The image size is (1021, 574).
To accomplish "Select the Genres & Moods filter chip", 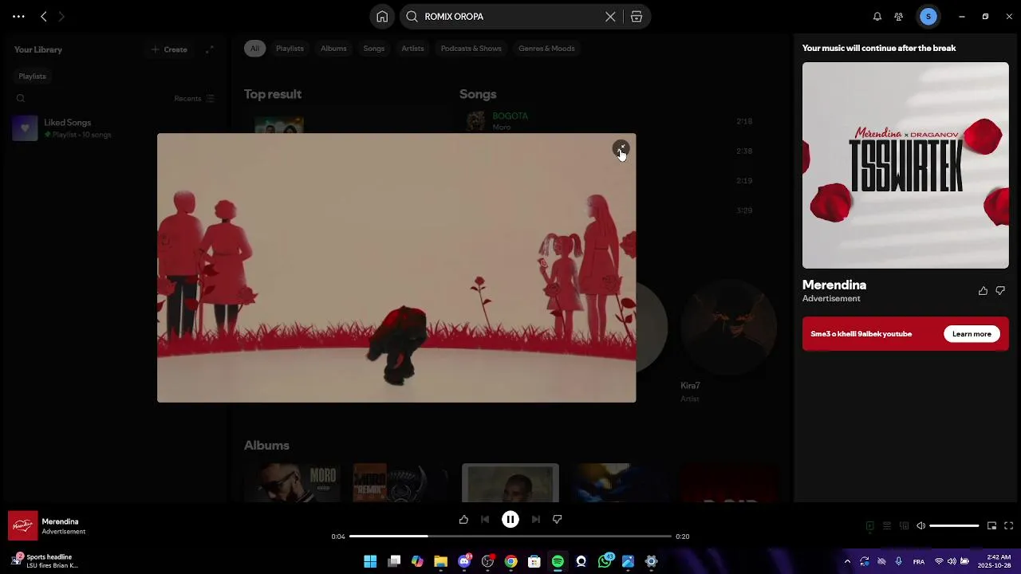I will pyautogui.click(x=546, y=49).
